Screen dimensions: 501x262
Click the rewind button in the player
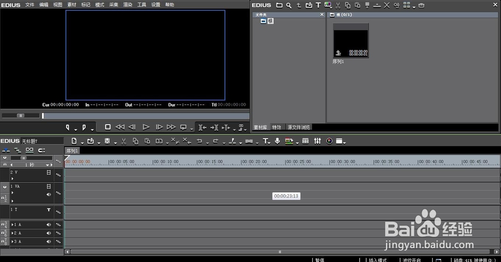(120, 127)
